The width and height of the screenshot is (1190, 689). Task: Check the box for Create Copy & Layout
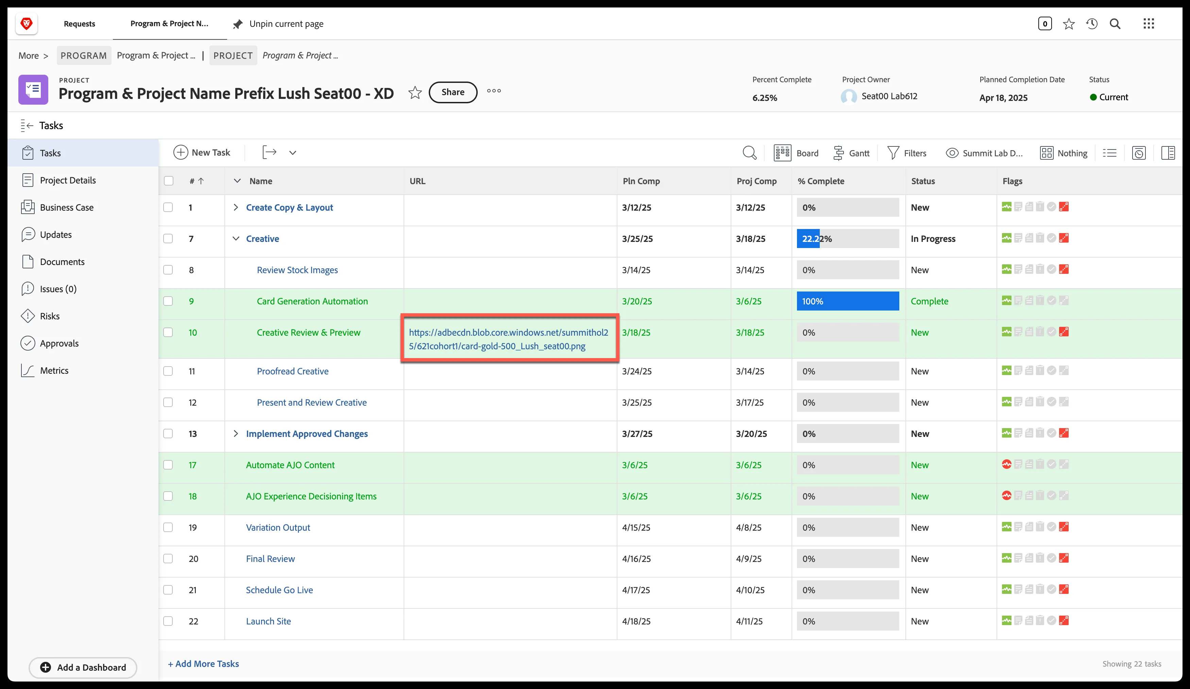click(168, 207)
